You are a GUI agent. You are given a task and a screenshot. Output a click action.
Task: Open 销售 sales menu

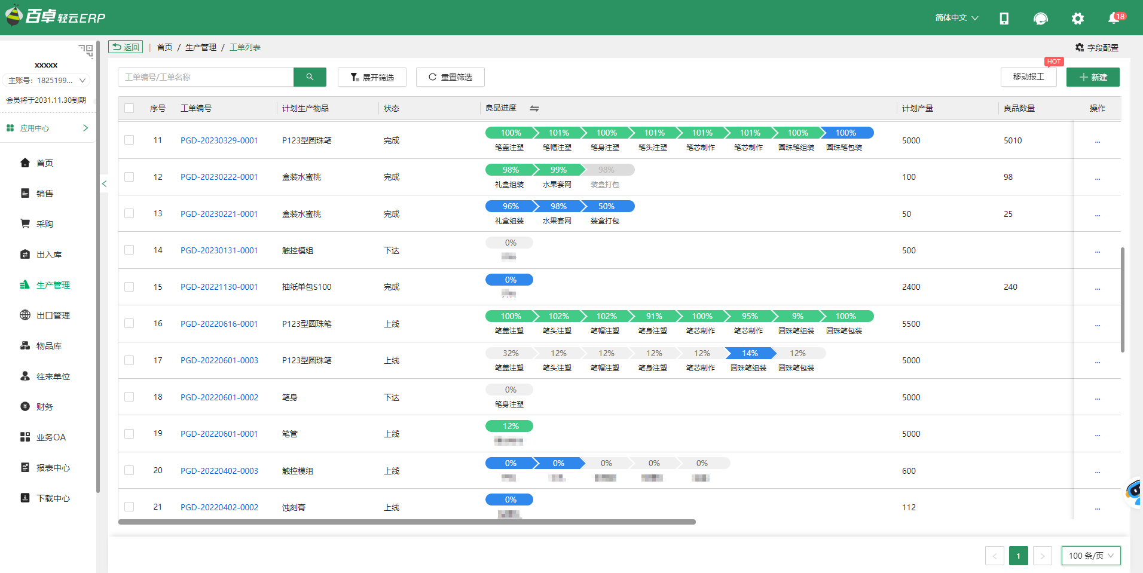click(x=45, y=194)
